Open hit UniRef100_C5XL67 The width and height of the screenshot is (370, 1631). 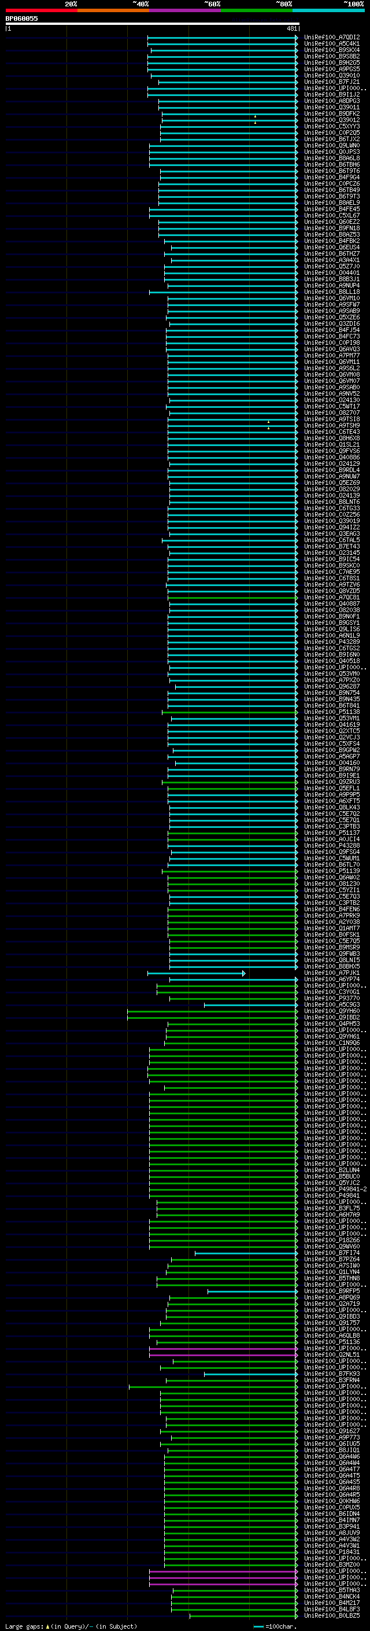coord(331,215)
